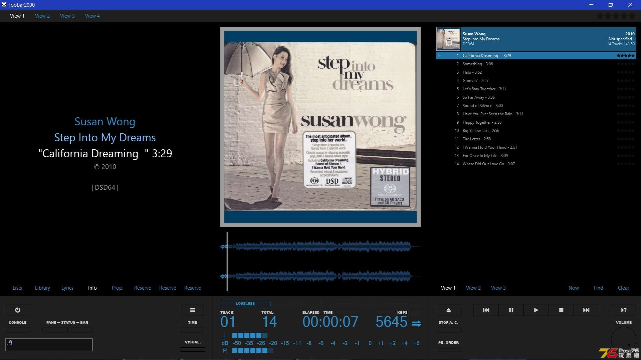Set rating stars in the top right header

coord(616,16)
